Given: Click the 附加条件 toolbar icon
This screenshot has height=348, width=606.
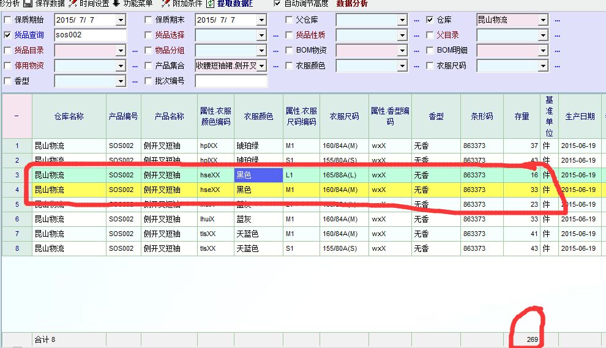Looking at the screenshot, I should (x=165, y=4).
